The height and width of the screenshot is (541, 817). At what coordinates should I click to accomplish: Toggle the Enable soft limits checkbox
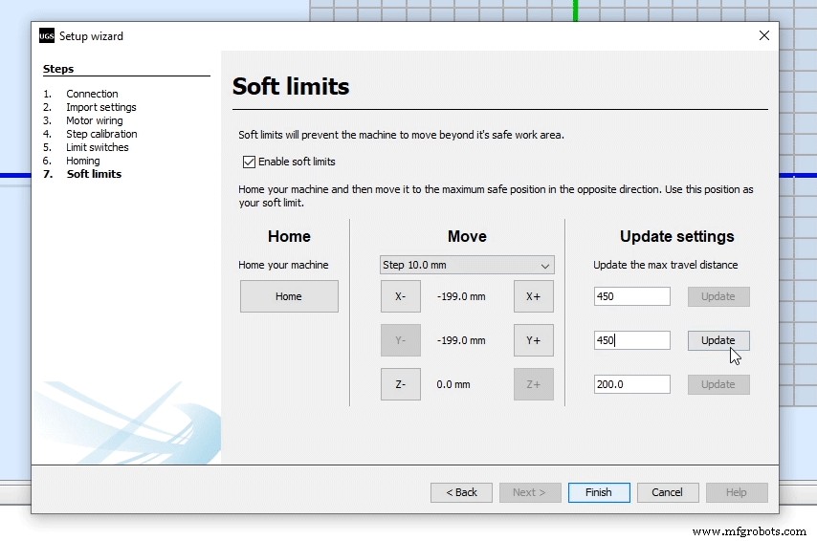click(250, 162)
